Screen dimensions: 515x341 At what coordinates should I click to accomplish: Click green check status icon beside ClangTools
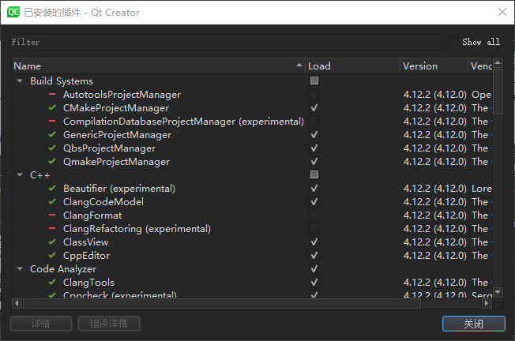52,283
